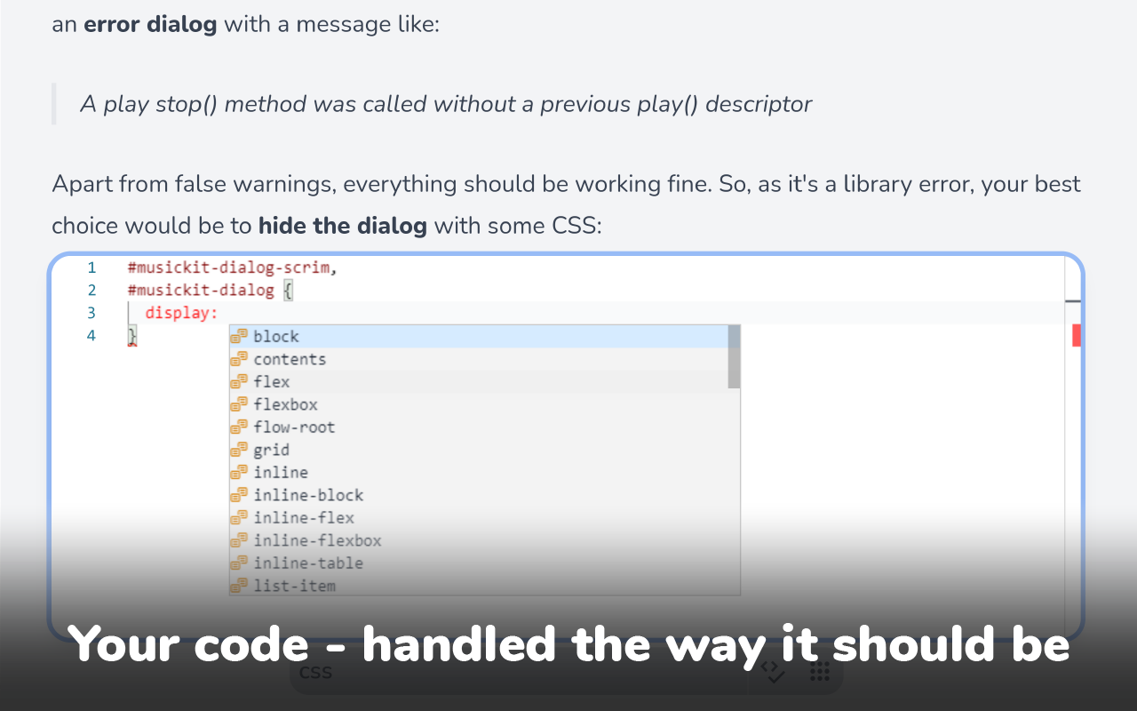Screen dimensions: 1137x711
Task: Click the flow-root entry icon
Action: click(x=238, y=427)
